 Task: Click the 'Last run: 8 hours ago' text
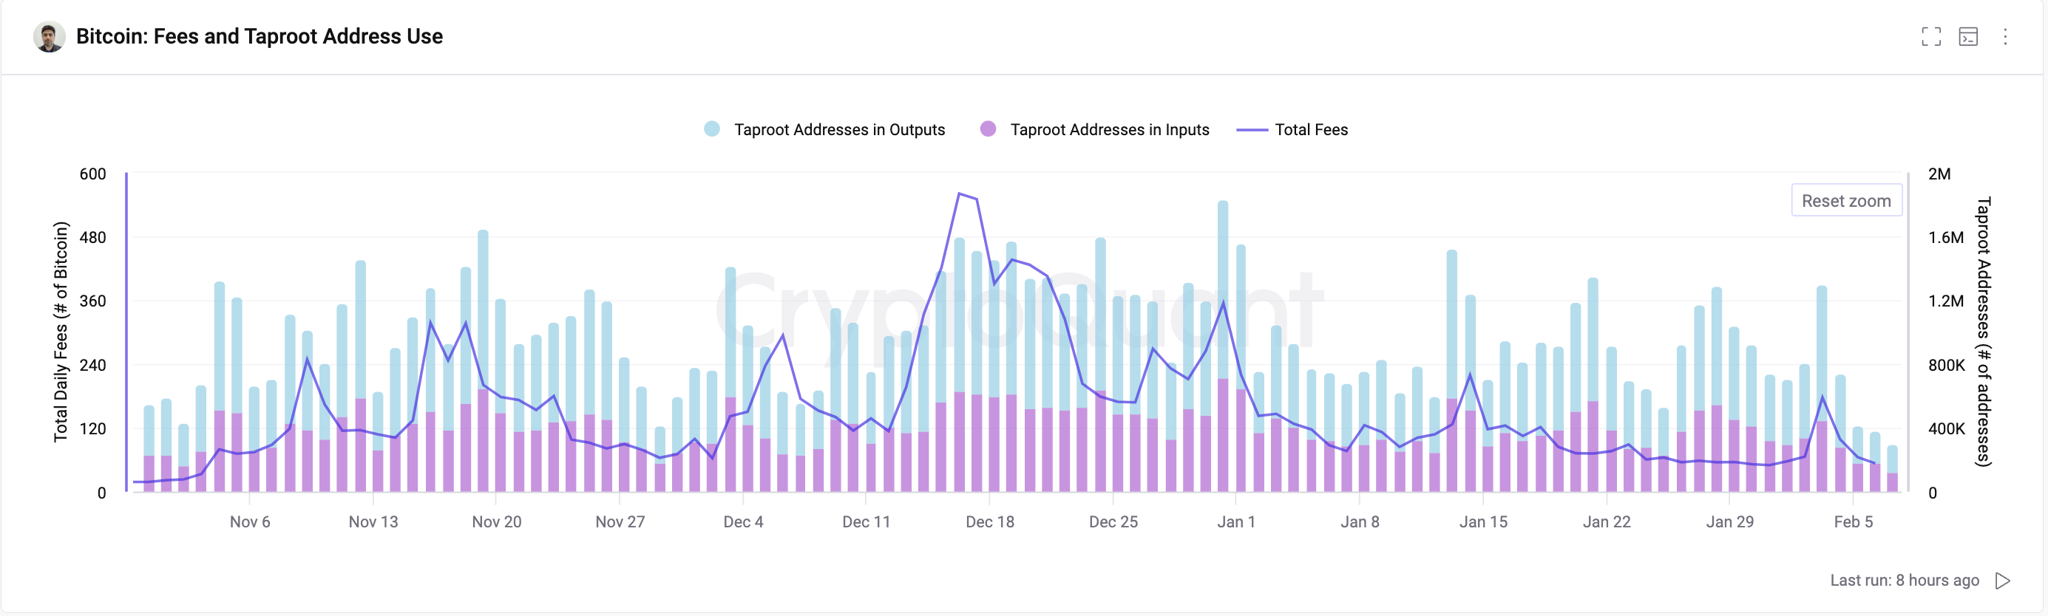pyautogui.click(x=1904, y=581)
